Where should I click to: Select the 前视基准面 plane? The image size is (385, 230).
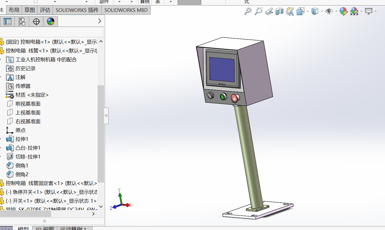[28, 104]
